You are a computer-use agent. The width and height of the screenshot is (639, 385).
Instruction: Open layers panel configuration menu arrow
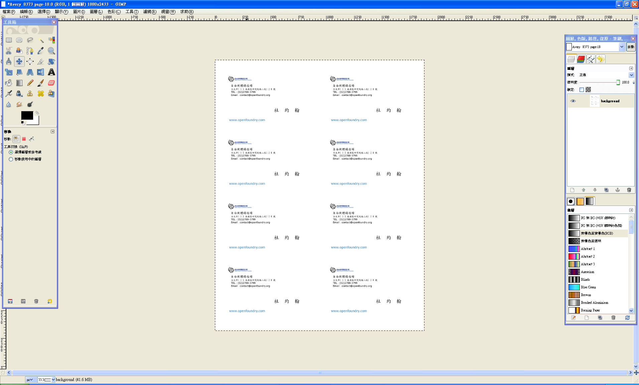tap(631, 68)
